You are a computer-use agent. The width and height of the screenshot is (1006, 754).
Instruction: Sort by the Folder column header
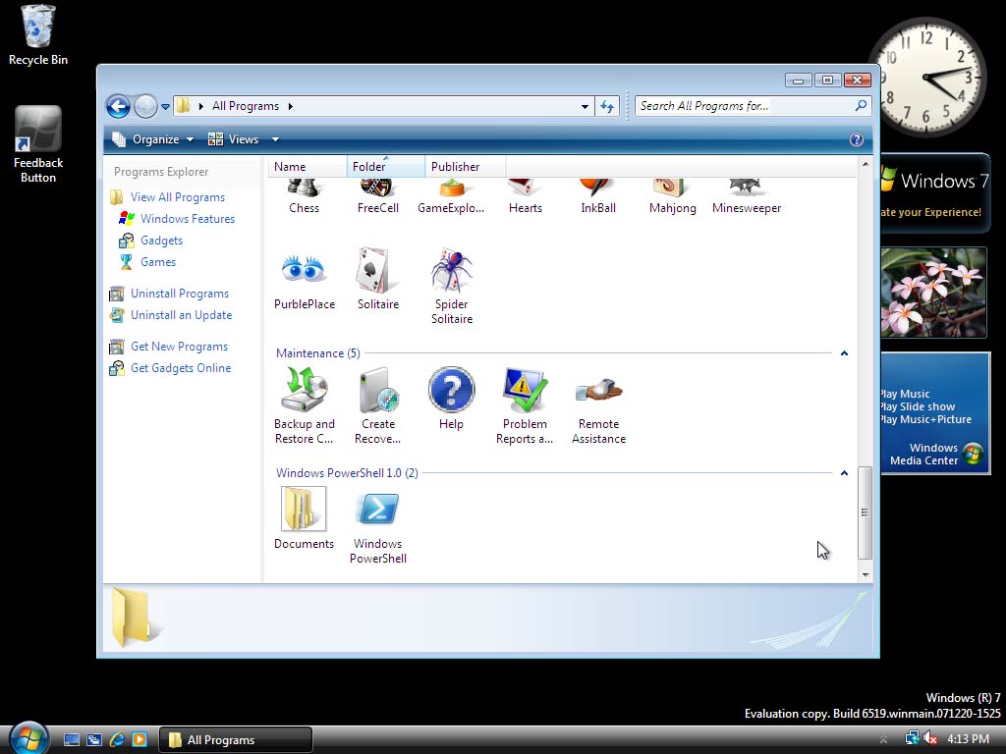tap(385, 167)
